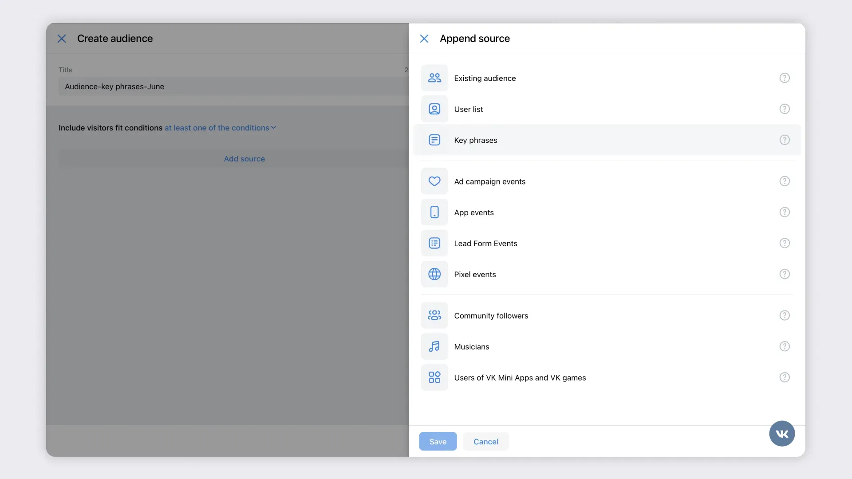
Task: Click the Musicians music note icon
Action: pos(434,347)
